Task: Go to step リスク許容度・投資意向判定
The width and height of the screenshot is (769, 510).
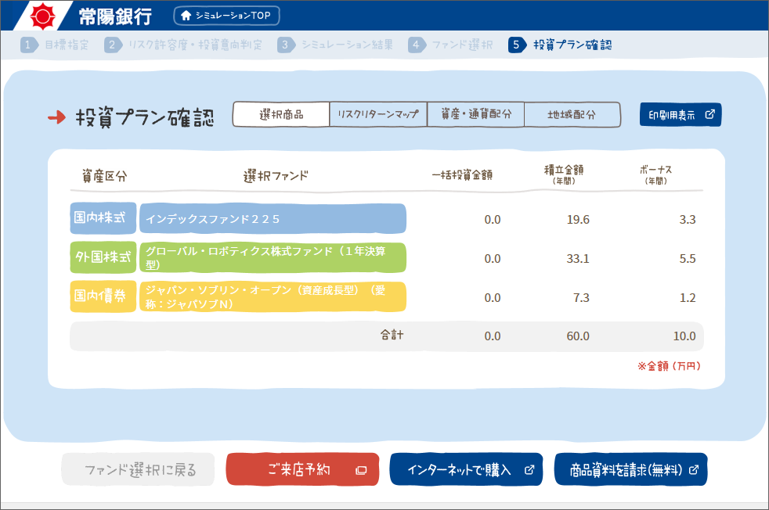Action: (x=195, y=45)
